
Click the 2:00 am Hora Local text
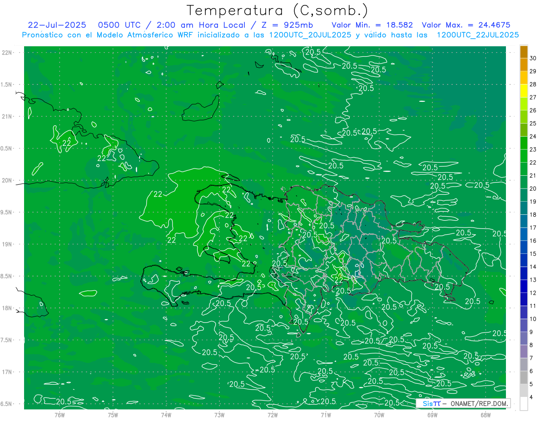pos(200,25)
